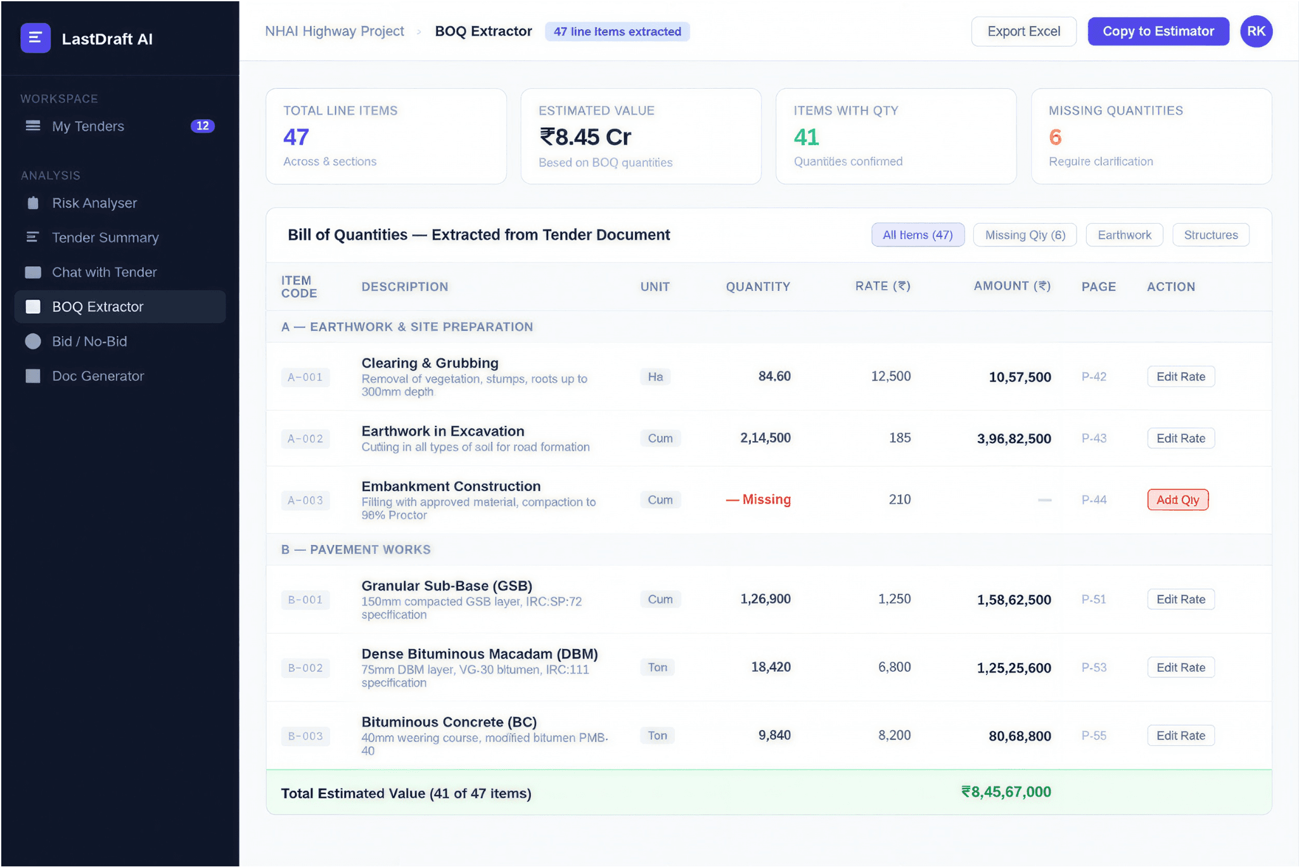Filter the table by Structures
Viewport: 1299px width, 867px height.
[x=1210, y=235]
